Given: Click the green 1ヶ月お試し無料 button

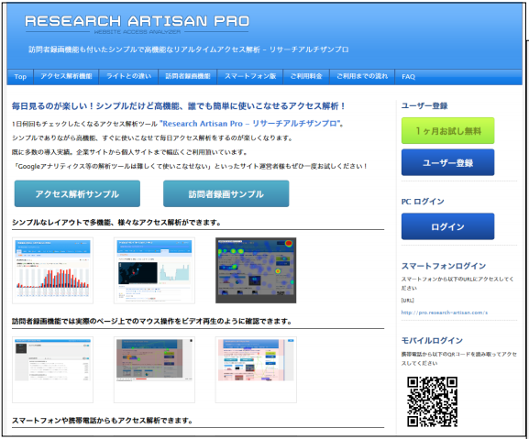Looking at the screenshot, I should [x=447, y=131].
